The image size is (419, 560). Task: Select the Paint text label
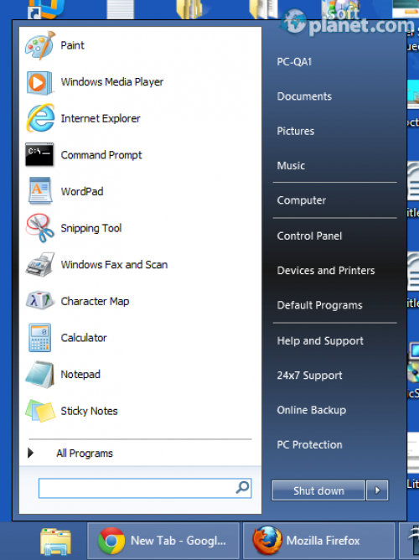point(72,45)
